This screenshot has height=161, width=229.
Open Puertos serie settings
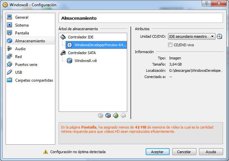(30, 64)
